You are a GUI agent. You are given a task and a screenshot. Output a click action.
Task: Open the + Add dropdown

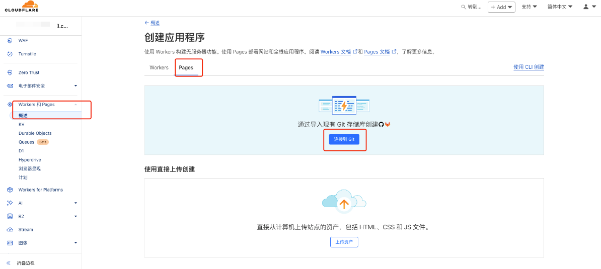click(x=501, y=7)
